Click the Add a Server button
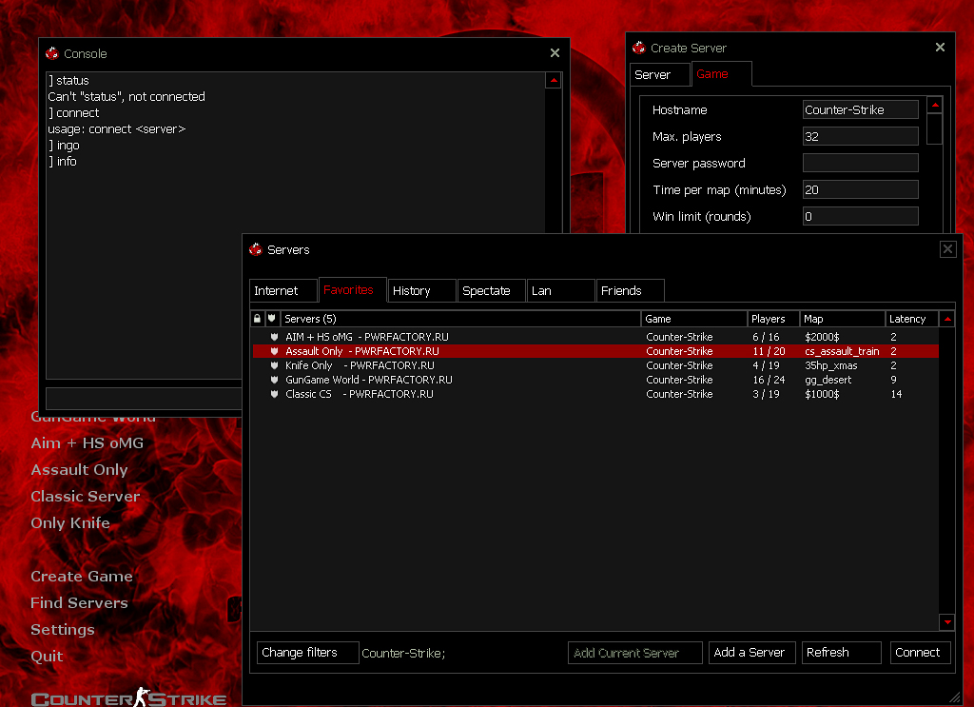Viewport: 974px width, 707px height. tap(752, 653)
